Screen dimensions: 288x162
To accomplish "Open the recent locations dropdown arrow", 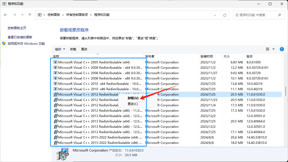I will (x=22, y=15).
